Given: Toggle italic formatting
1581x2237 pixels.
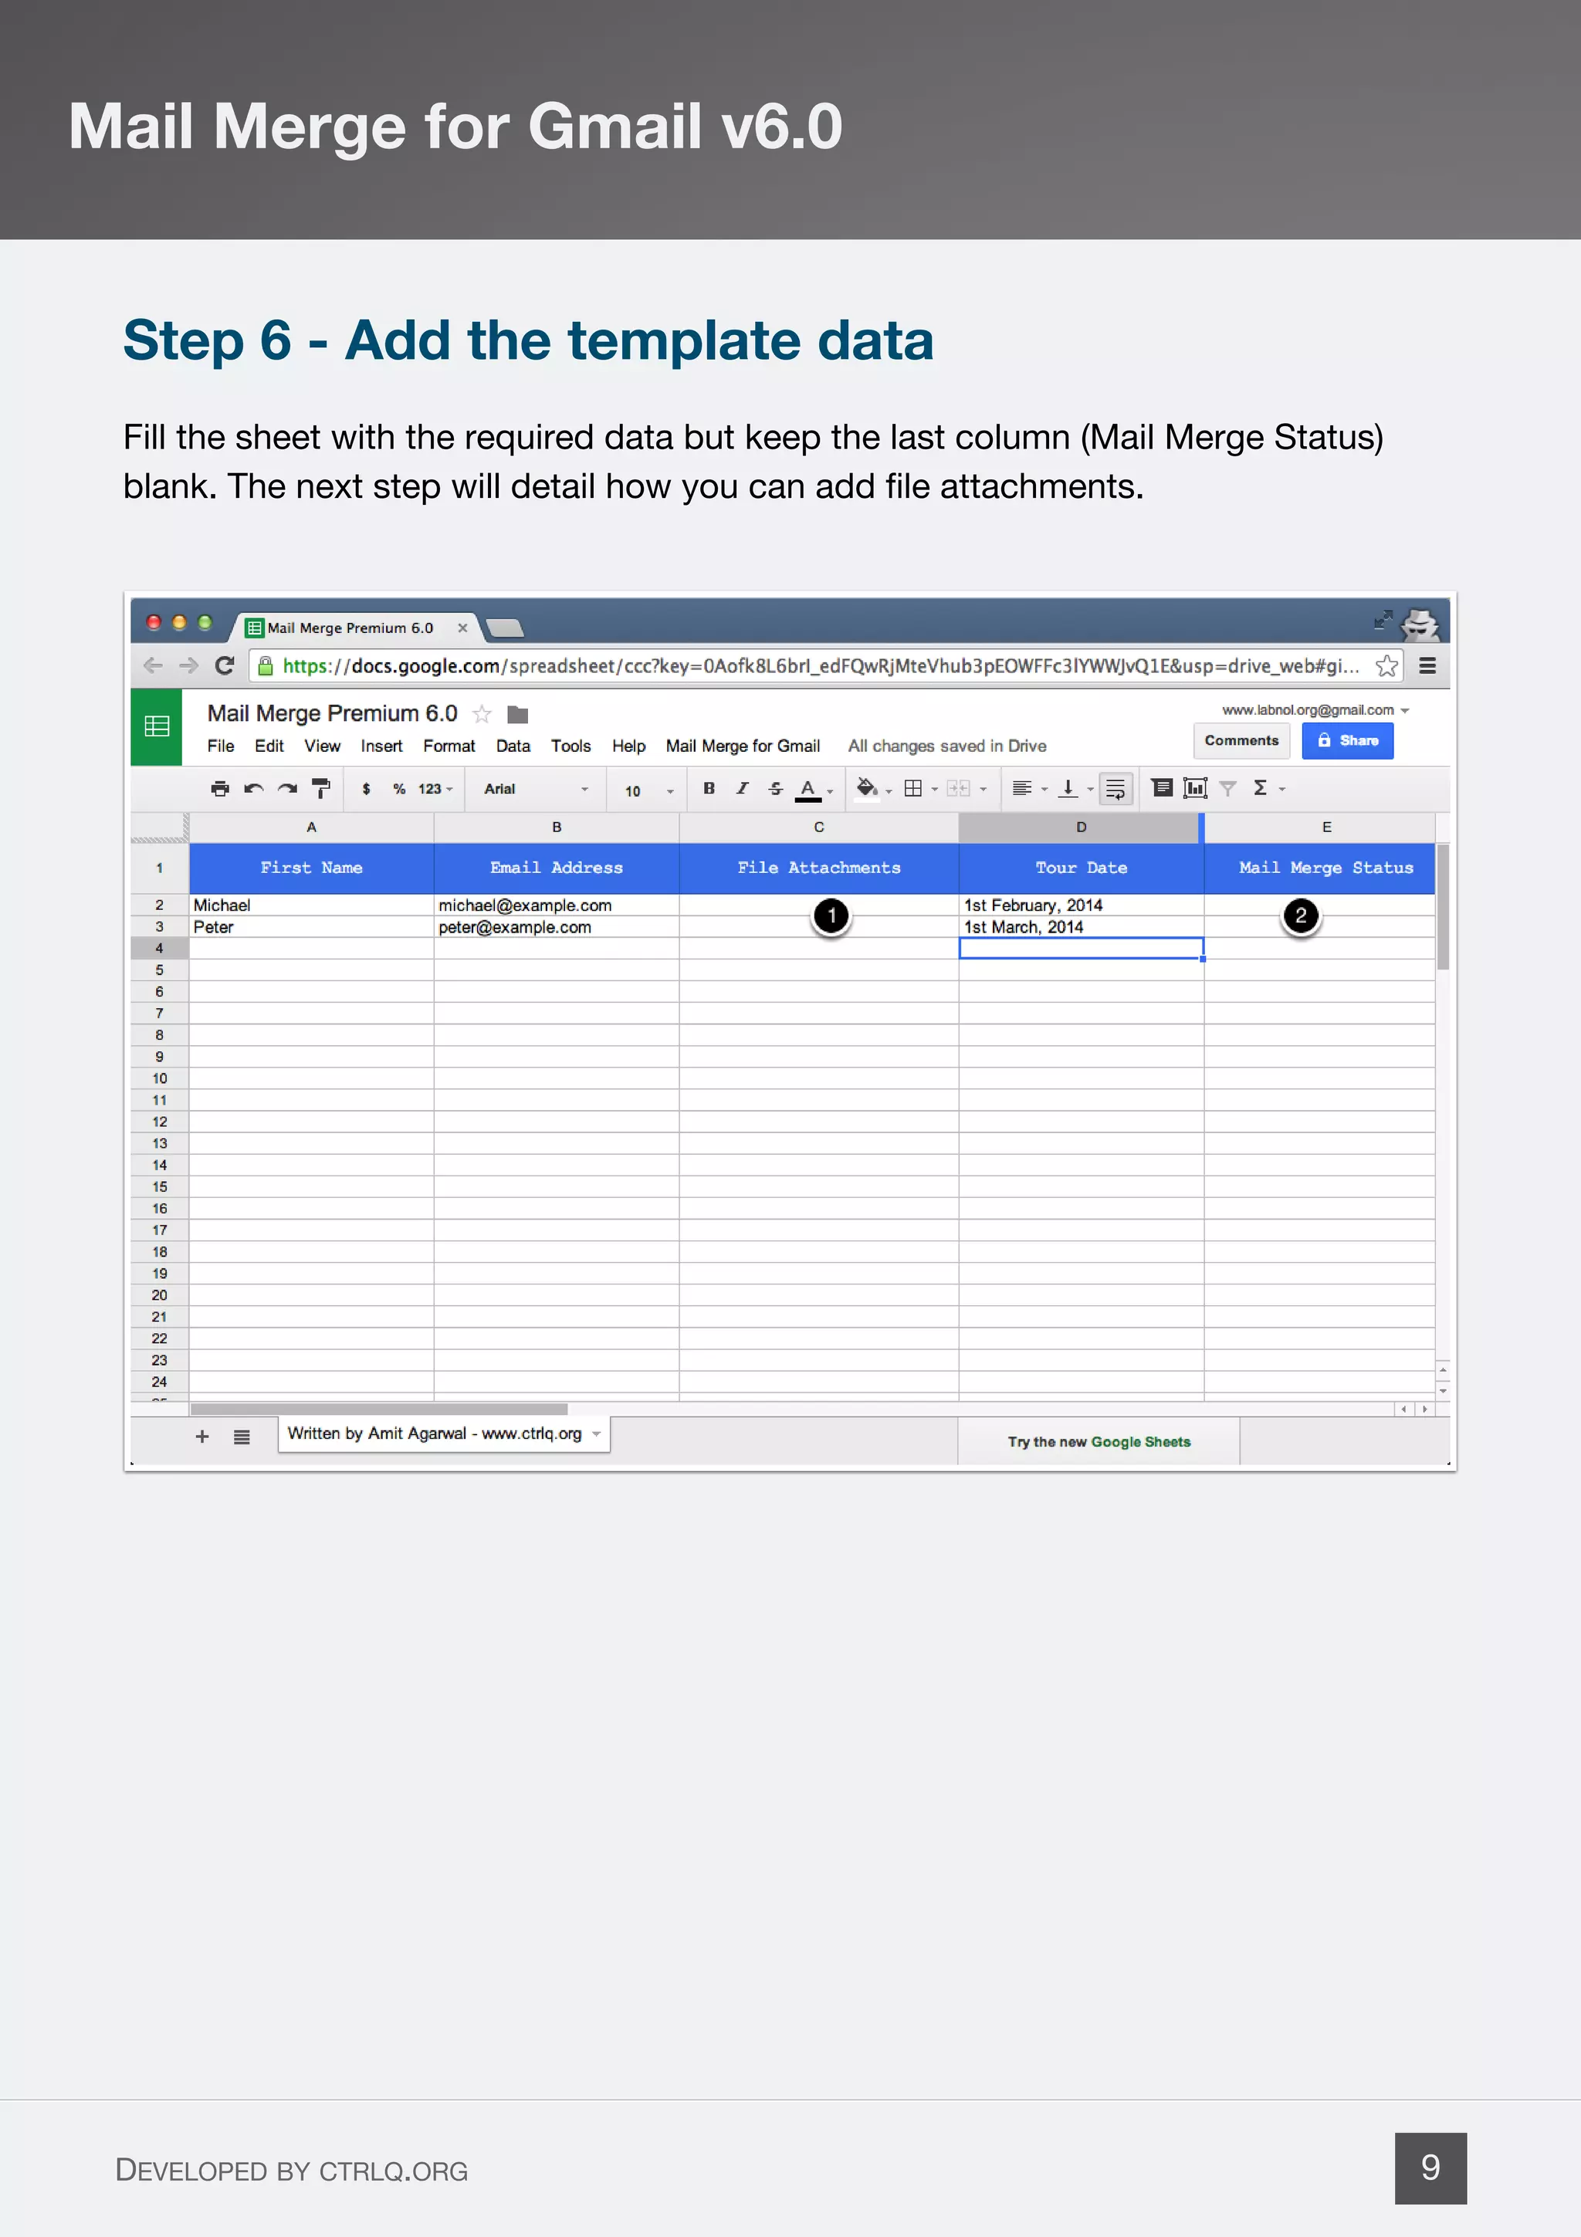Looking at the screenshot, I should tap(743, 788).
